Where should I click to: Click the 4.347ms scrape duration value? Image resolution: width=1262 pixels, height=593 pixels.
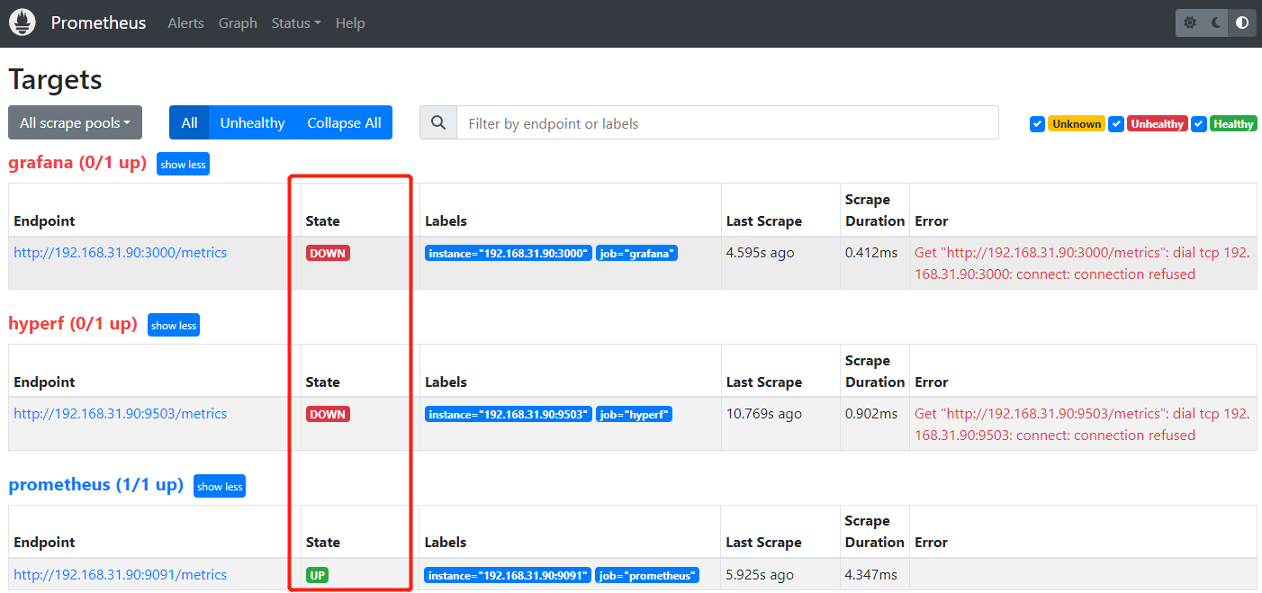tap(871, 575)
